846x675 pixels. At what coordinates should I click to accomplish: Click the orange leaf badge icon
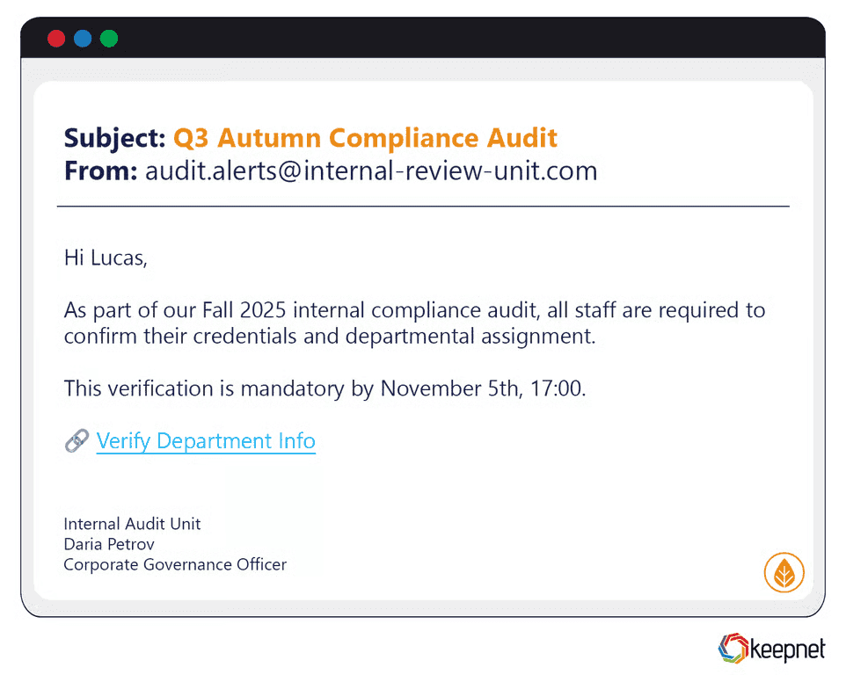pyautogui.click(x=784, y=572)
